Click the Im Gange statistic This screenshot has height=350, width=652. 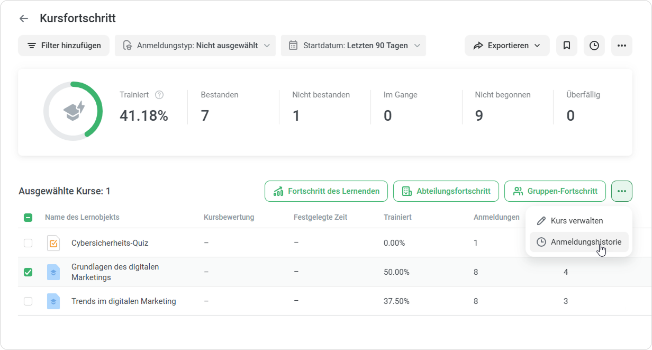point(401,107)
